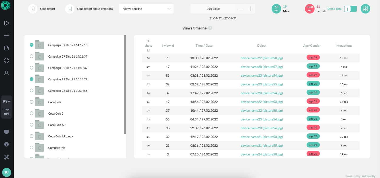380x178 pixels.
Task: Open the monitor devices icon in sidebar
Action: (7, 132)
